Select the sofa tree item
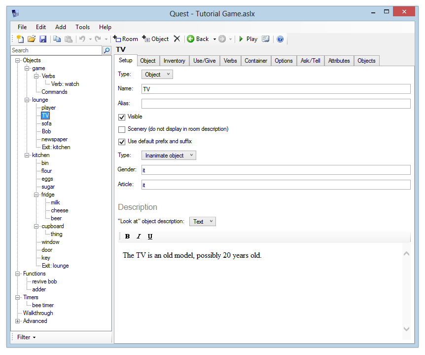Screen dimensions: 425x355 point(46,123)
